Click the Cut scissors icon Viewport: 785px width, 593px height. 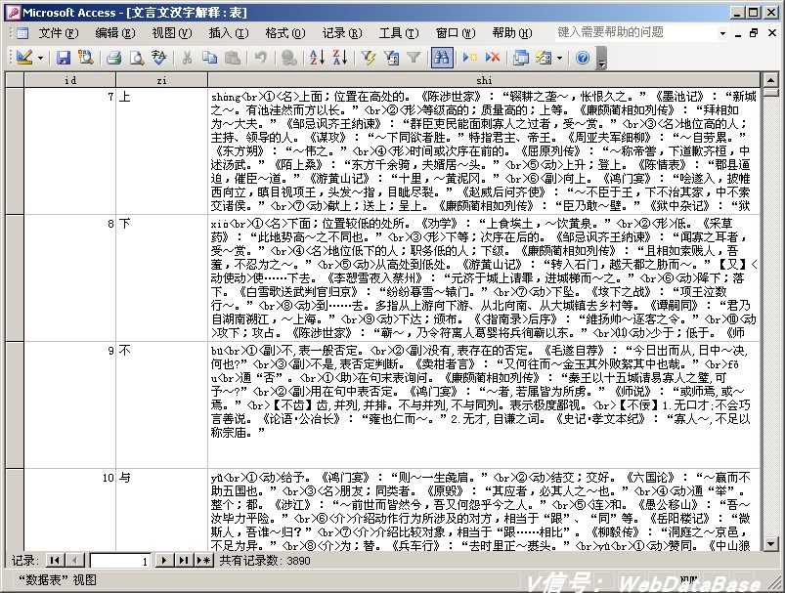[187, 58]
